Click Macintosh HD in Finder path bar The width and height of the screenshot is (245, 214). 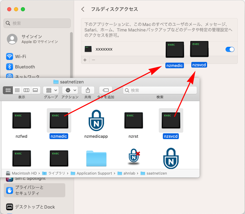[22, 173]
